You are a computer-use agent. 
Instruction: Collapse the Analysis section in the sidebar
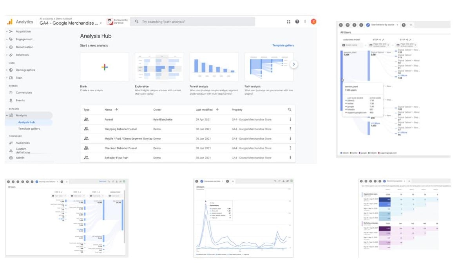tap(7, 115)
